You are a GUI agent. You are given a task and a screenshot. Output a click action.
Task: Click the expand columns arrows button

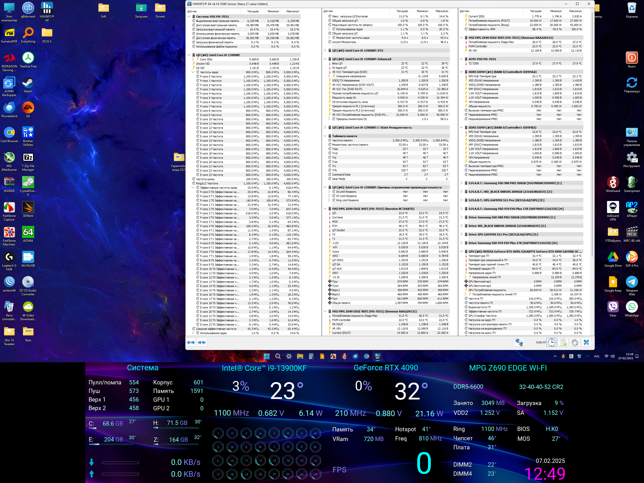[191, 342]
